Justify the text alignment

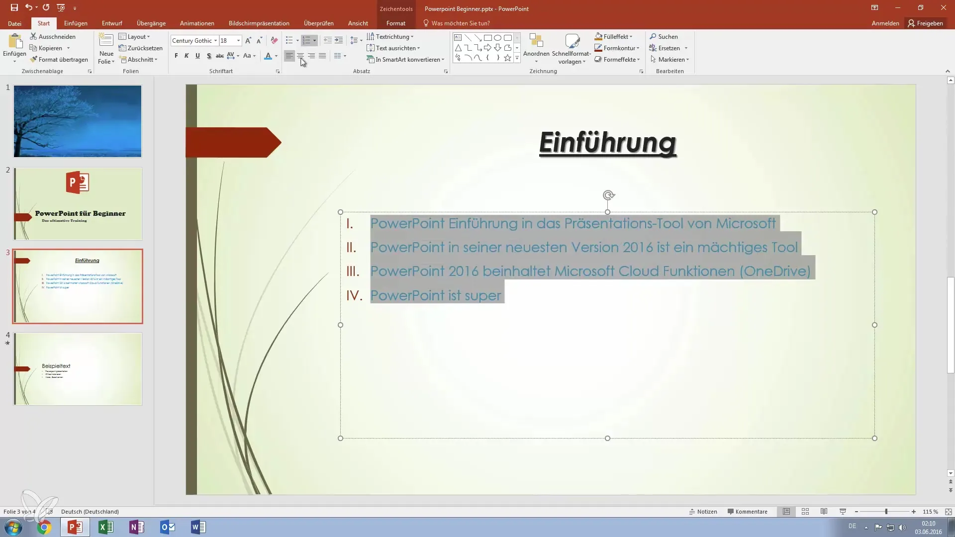pyautogui.click(x=322, y=56)
